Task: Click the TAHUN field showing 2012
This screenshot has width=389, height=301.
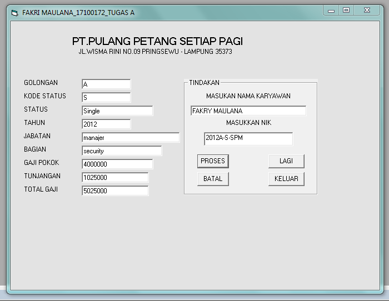Action: tap(106, 124)
